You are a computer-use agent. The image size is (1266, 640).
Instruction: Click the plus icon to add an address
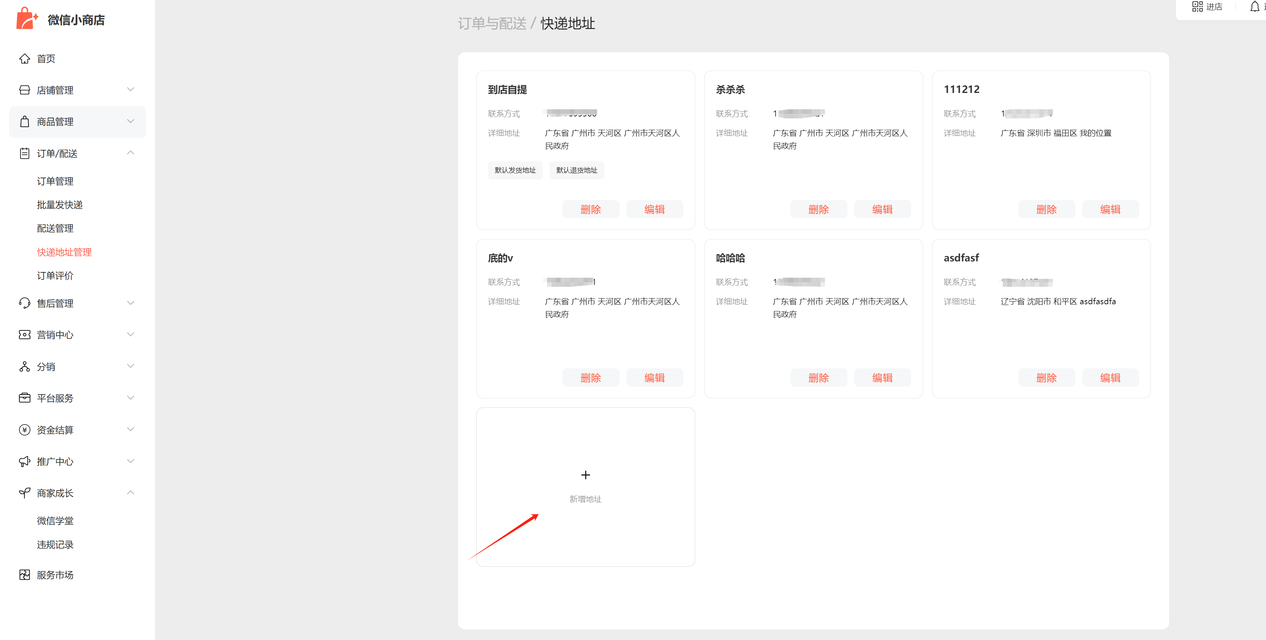click(585, 475)
